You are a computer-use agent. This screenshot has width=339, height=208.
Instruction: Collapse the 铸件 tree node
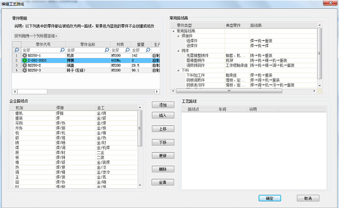(x=178, y=51)
